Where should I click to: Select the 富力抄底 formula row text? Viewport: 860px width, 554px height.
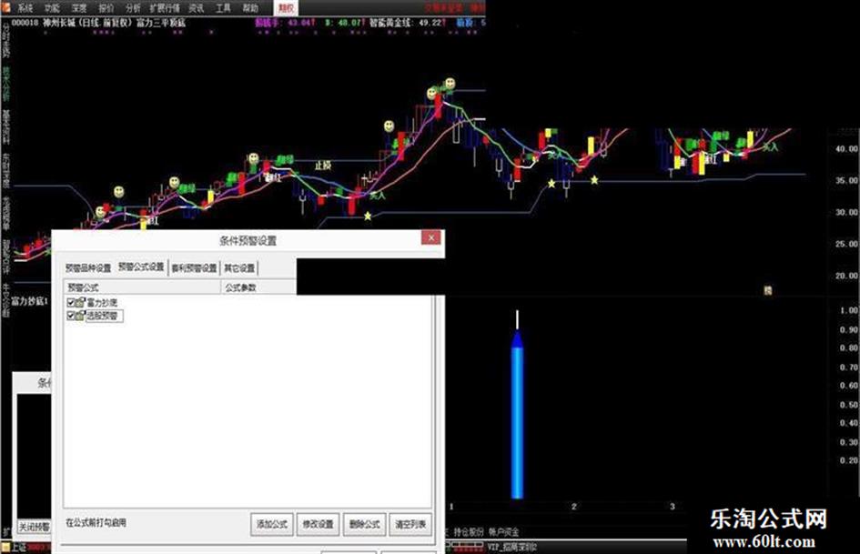tap(102, 302)
